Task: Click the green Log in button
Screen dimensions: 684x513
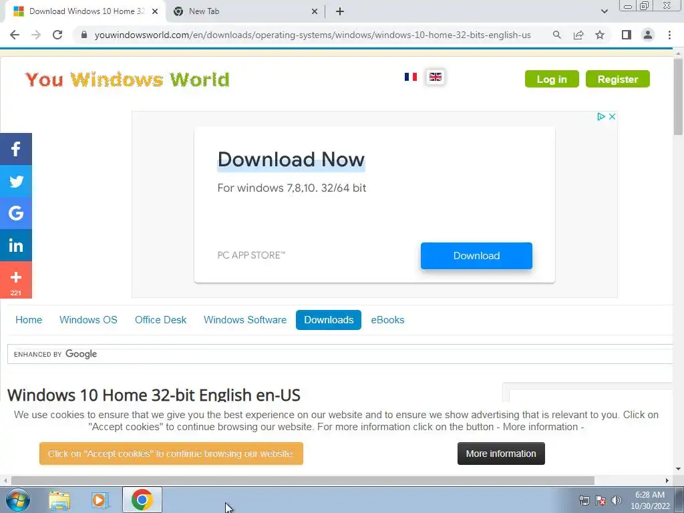Action: tap(552, 79)
